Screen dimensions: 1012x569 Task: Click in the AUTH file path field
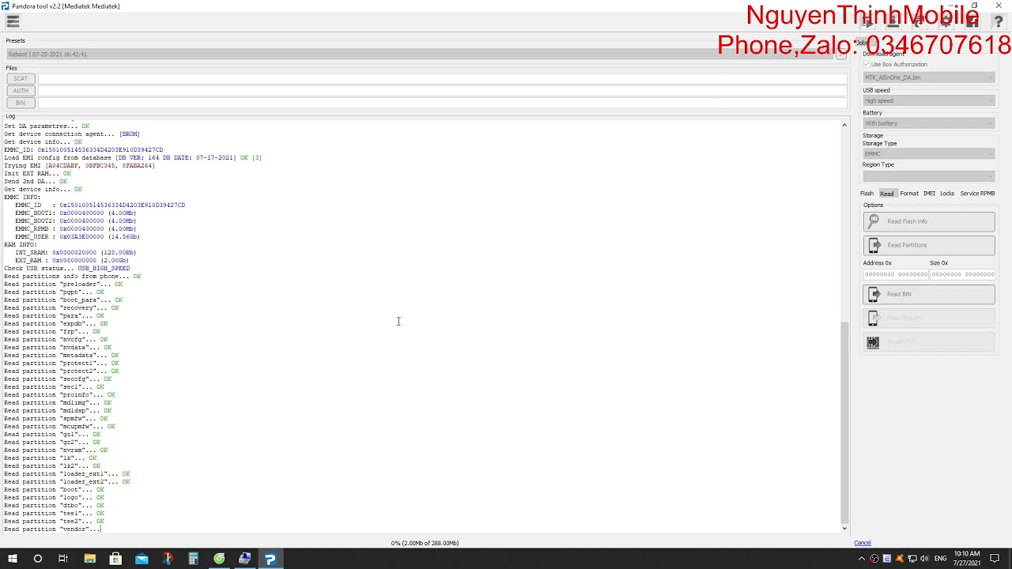[442, 90]
